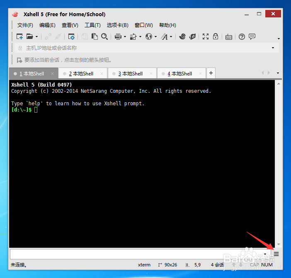Close the '2 本地Shell' tab

[x=102, y=74]
